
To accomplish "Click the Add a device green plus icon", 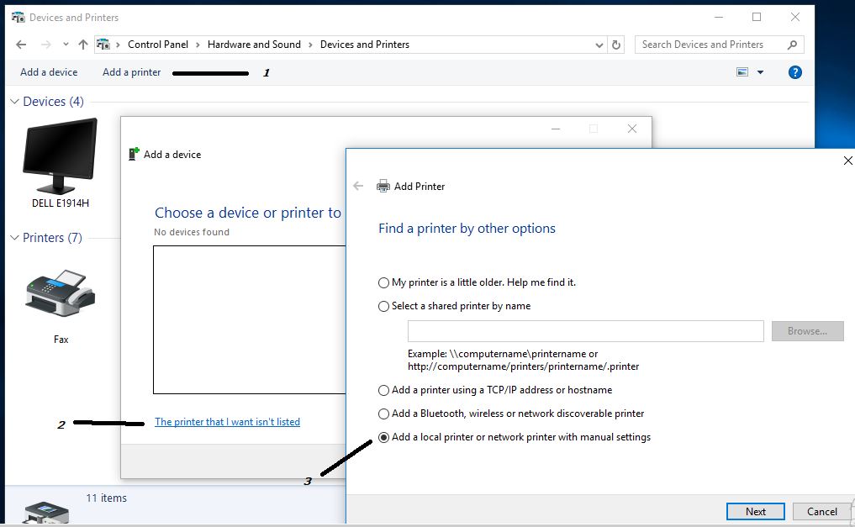I will point(132,153).
